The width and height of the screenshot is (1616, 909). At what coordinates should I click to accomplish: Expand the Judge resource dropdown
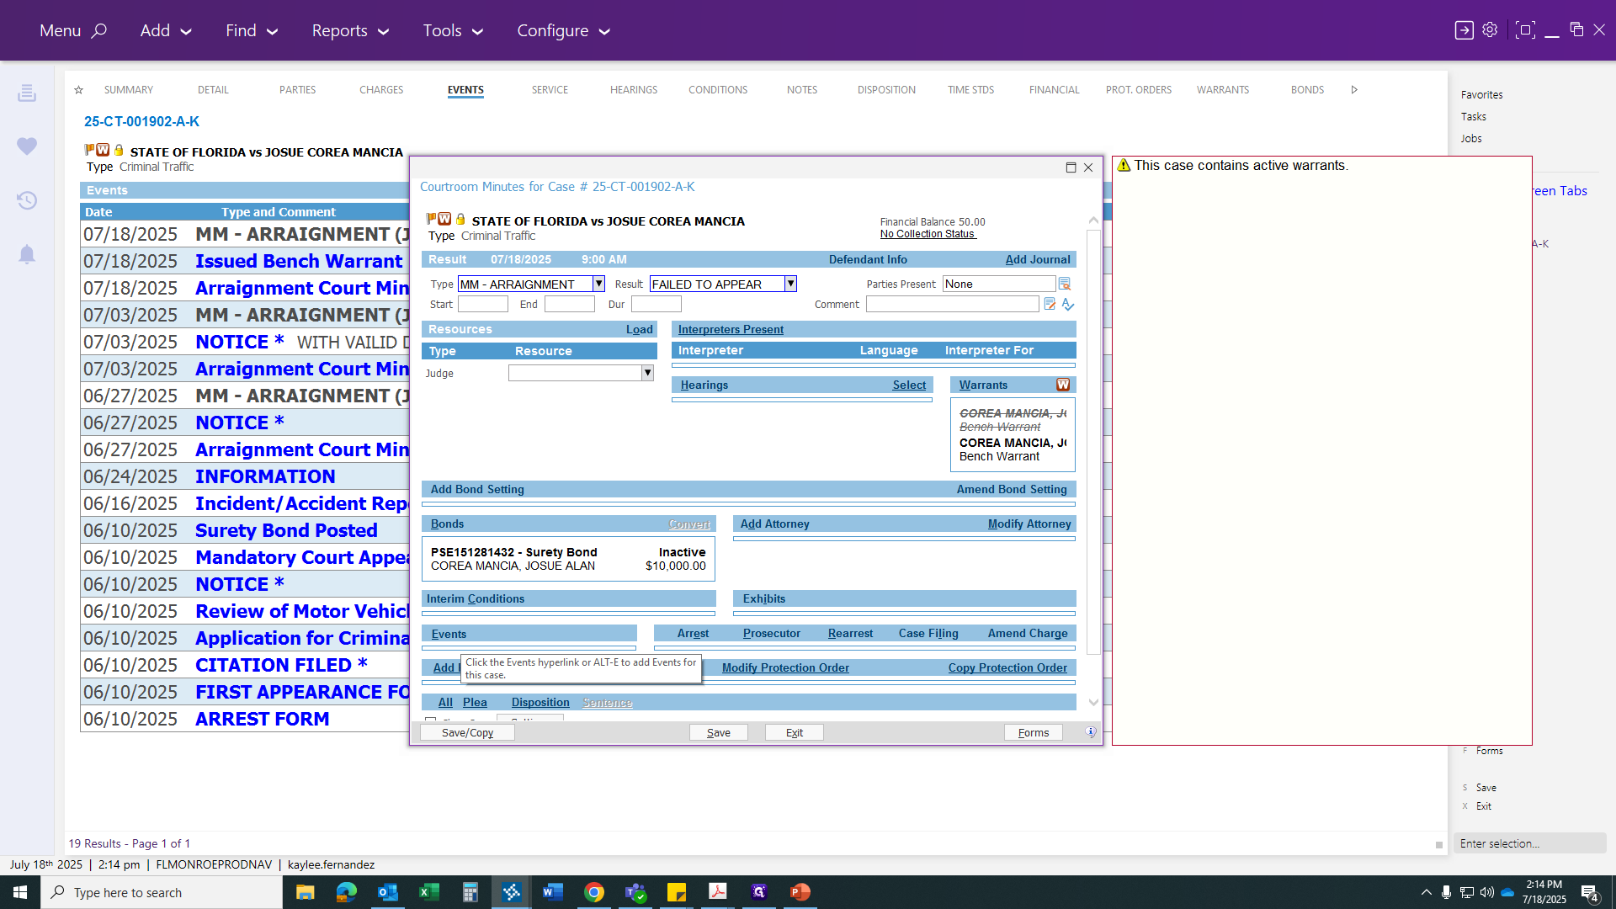point(647,373)
